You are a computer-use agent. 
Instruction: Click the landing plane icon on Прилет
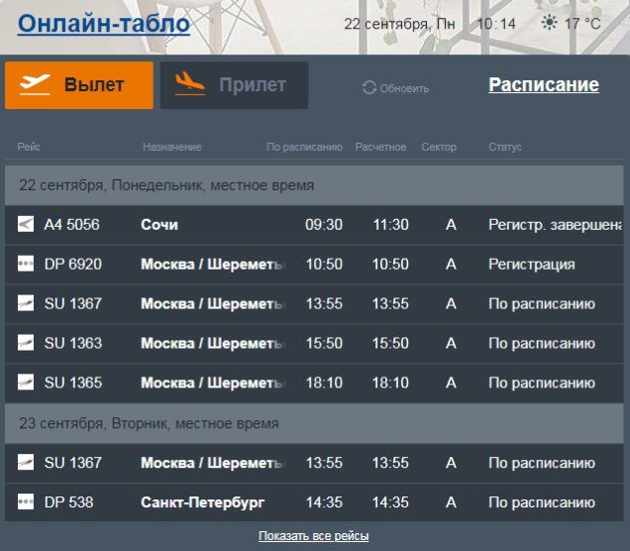pos(190,85)
